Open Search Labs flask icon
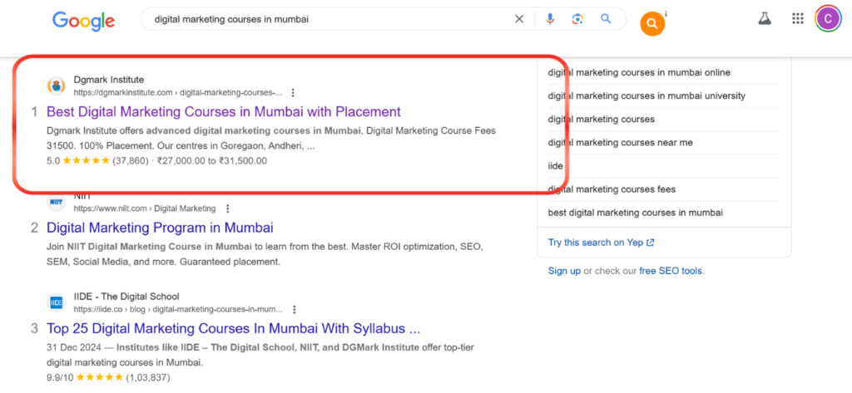Image resolution: width=852 pixels, height=393 pixels. pyautogui.click(x=765, y=18)
